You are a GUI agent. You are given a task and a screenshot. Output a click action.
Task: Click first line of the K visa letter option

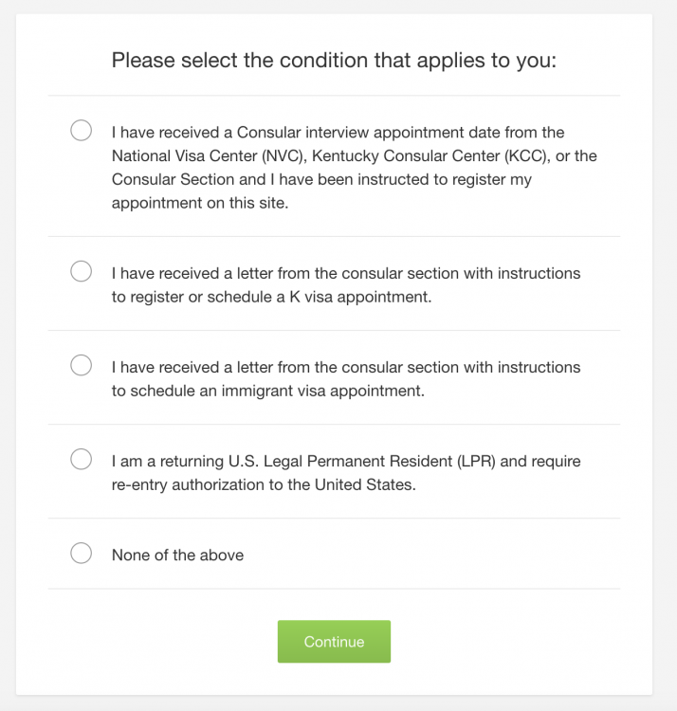point(345,273)
